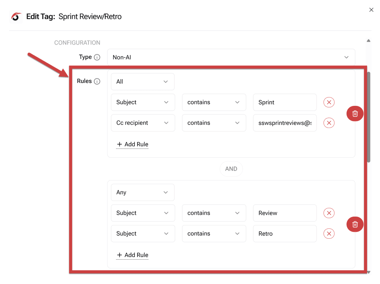
Task: Click the Sprint value input field
Action: [285, 102]
